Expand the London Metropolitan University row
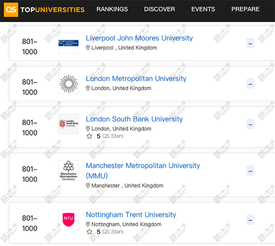 [250, 83]
